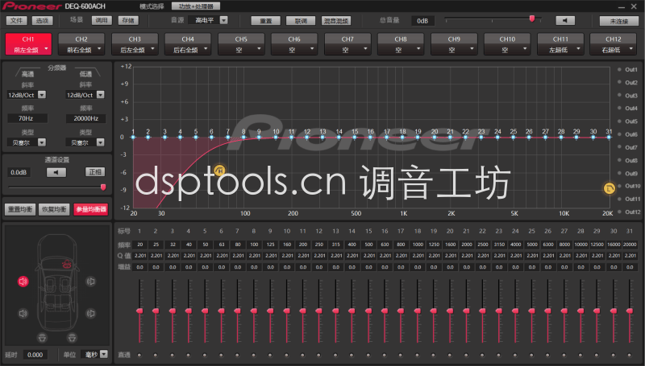
Task: Click EQ point 31 on the graph
Action: (609, 137)
